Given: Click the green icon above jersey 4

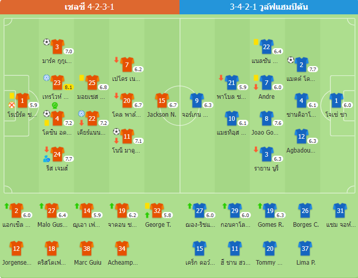Looking at the screenshot, I should [55, 105].
